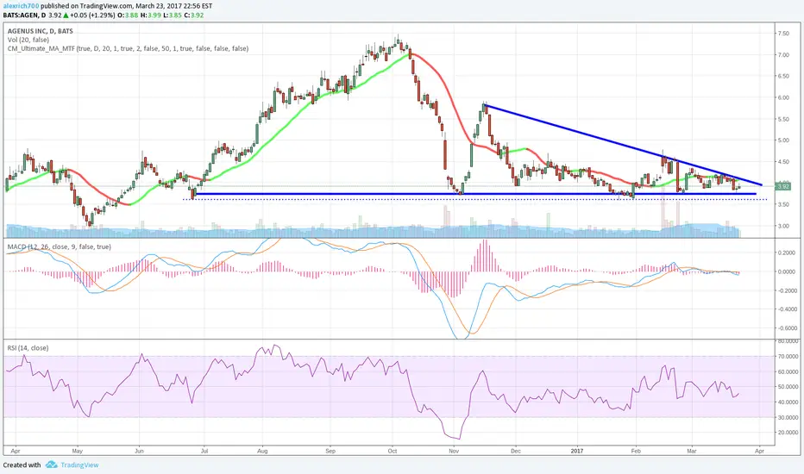This screenshot has width=804, height=474.
Task: Click the -0.6000 MACD axis label
Action: click(x=786, y=328)
